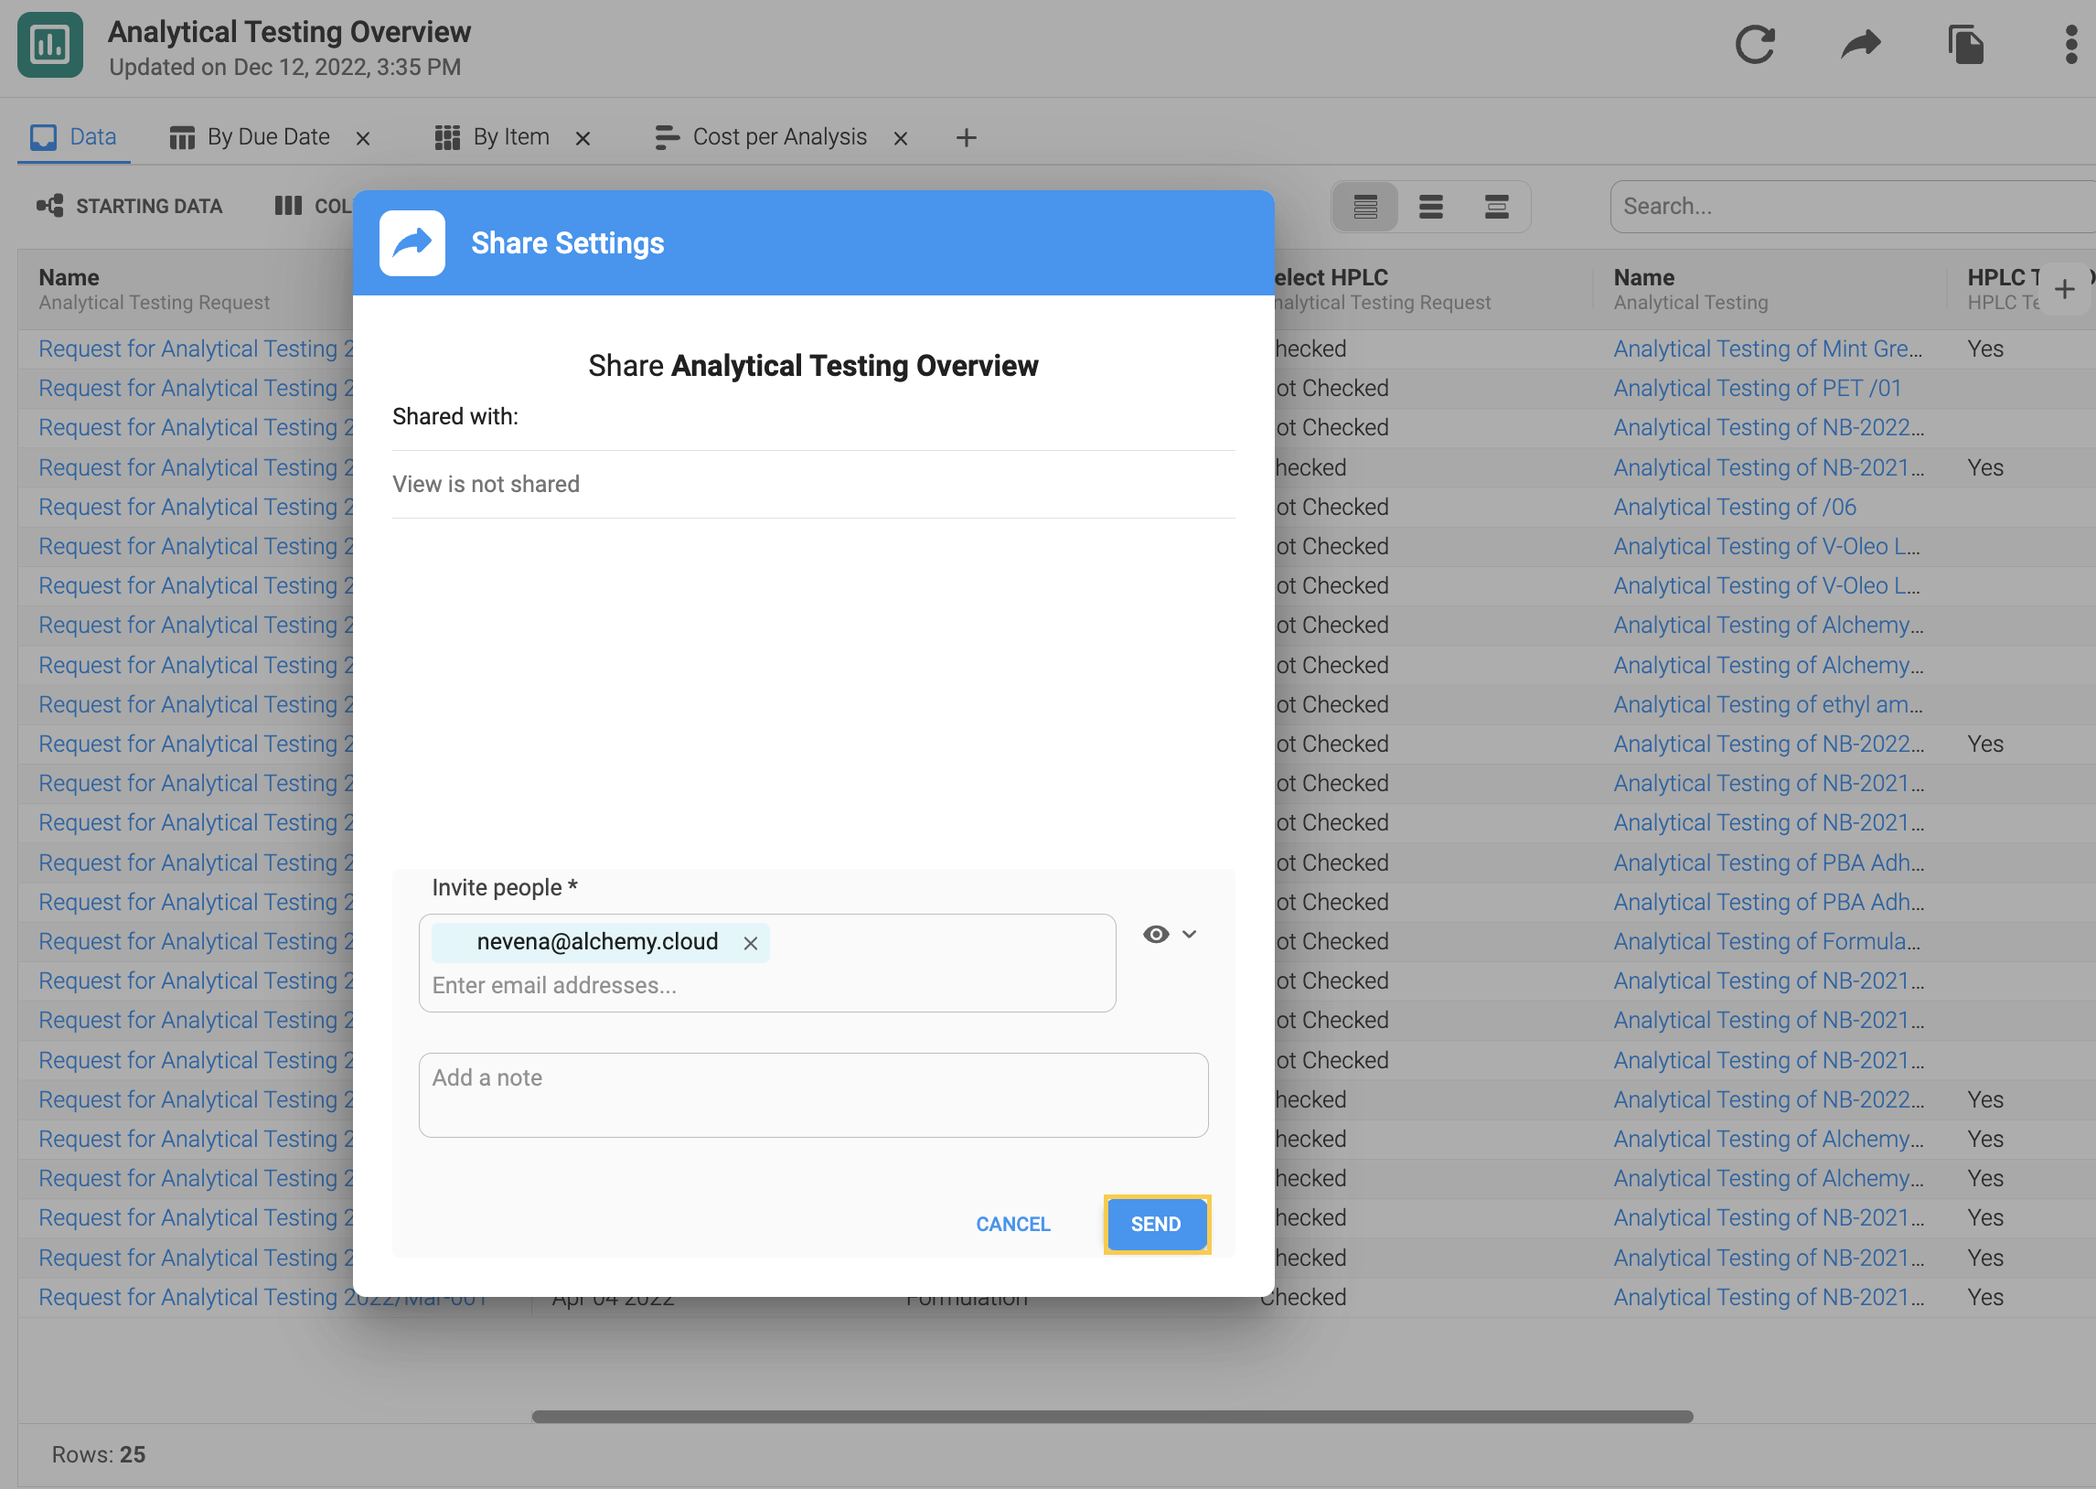Open Analytical Testing of PET /01 link
Screen dimensions: 2096x1489
click(1757, 389)
